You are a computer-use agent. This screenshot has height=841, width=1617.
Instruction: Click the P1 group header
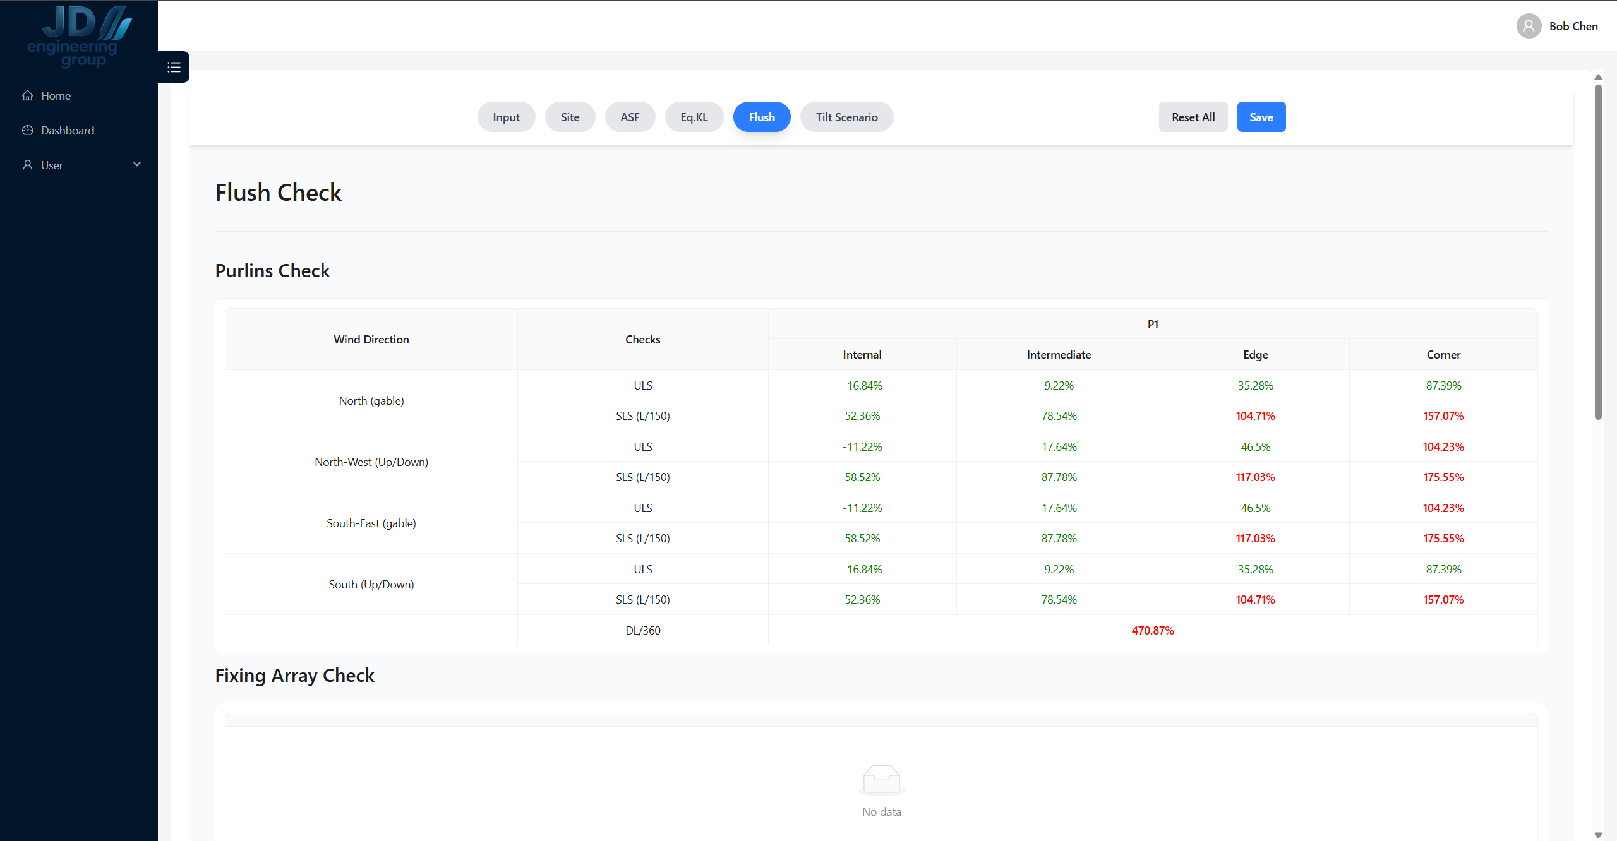[x=1153, y=324]
